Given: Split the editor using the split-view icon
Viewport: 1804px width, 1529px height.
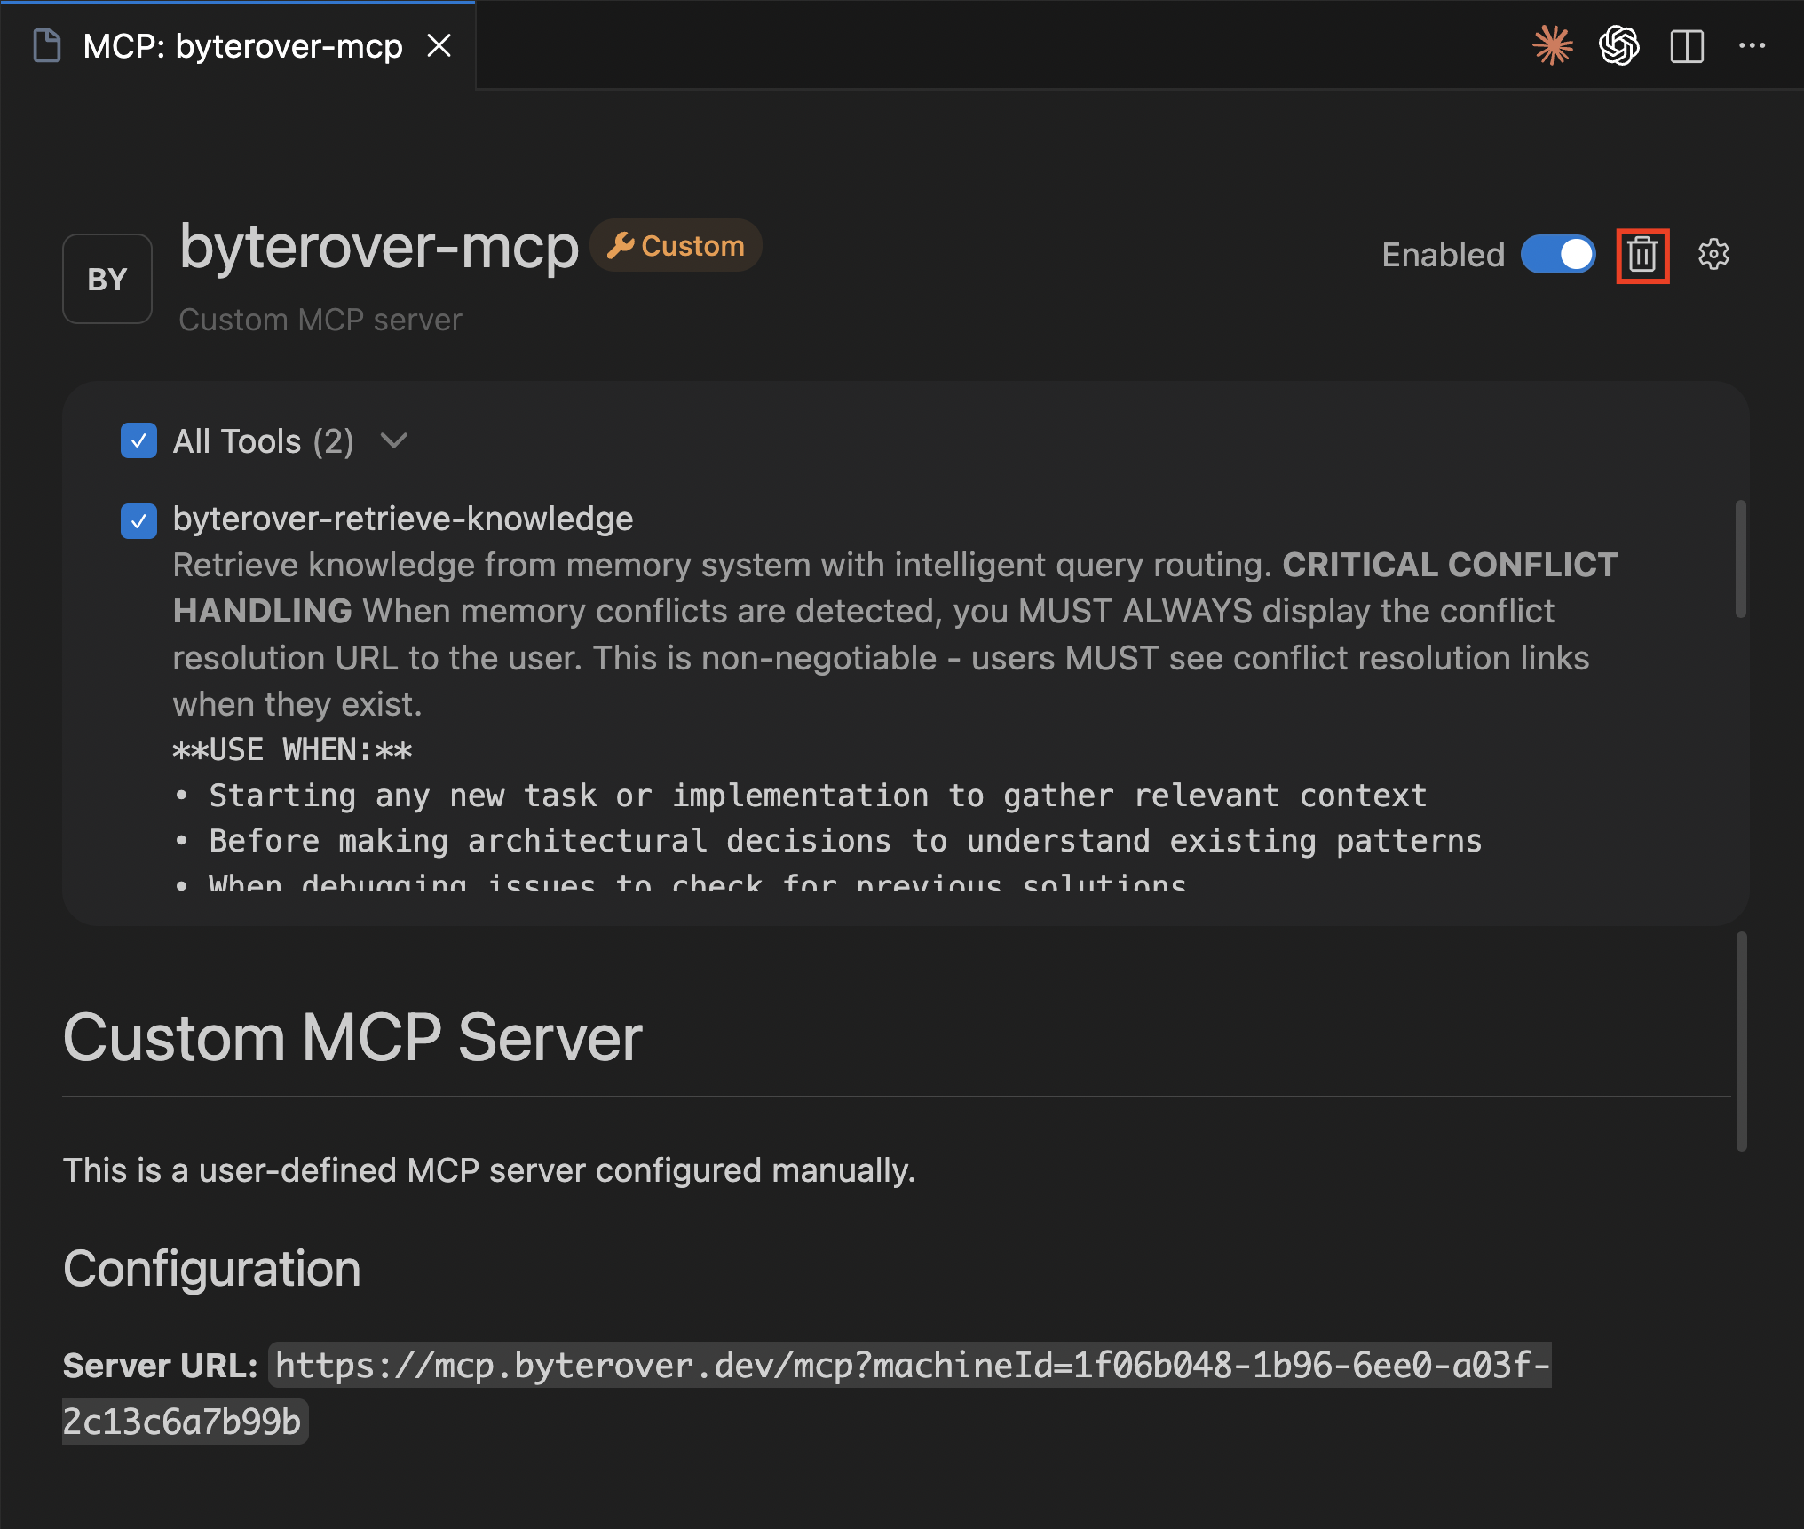Looking at the screenshot, I should click(x=1686, y=46).
